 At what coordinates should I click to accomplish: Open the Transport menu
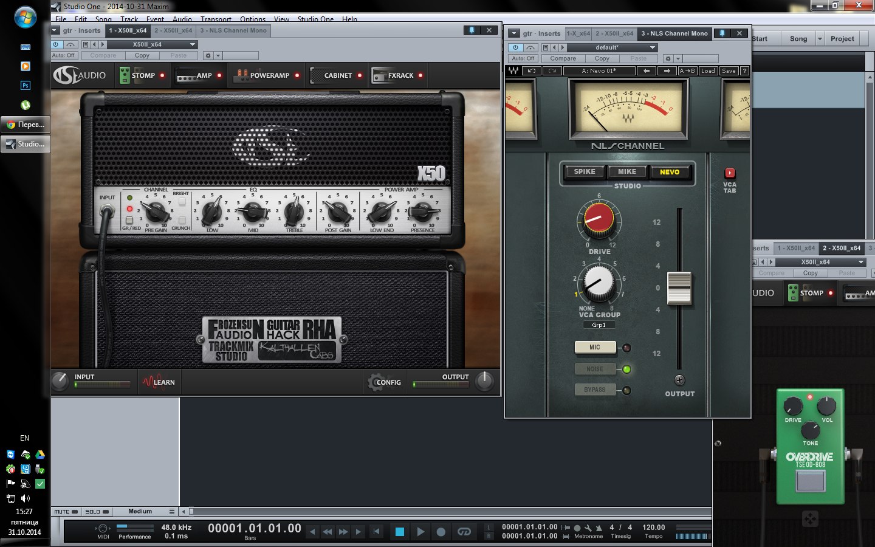pos(216,19)
